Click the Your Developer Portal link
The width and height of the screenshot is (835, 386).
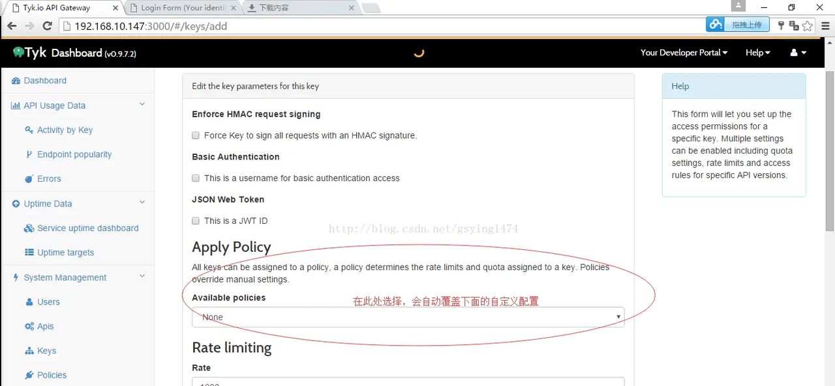[x=680, y=52]
